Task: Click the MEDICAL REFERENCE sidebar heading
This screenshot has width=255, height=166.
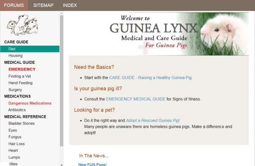Action: pos(25,117)
